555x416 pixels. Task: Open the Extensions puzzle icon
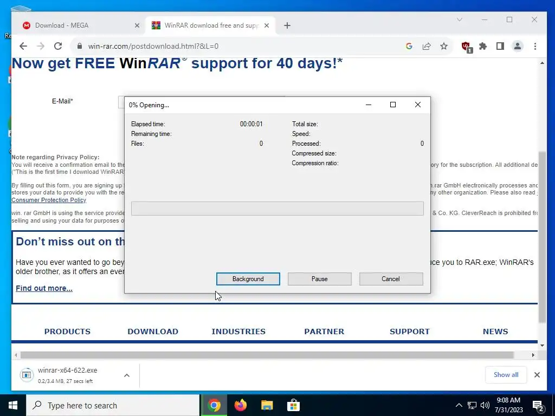coord(483,46)
